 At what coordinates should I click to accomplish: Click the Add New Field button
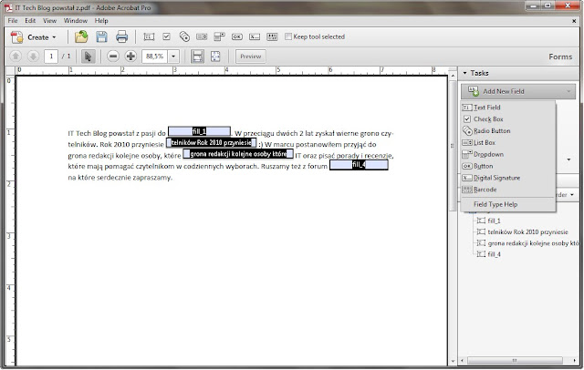(518, 91)
